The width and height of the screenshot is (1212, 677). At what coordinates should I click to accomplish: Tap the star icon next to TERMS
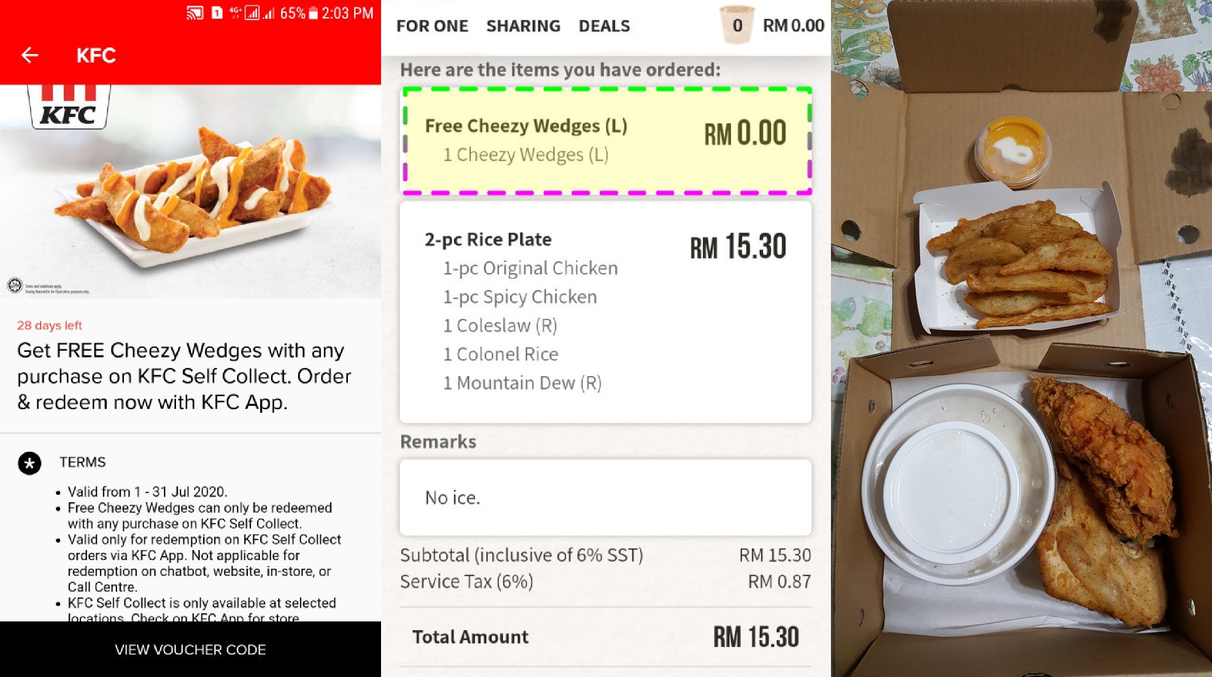pos(30,463)
